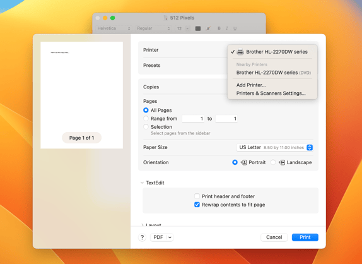
Task: Choose the Selection pages radio button
Action: coord(146,127)
